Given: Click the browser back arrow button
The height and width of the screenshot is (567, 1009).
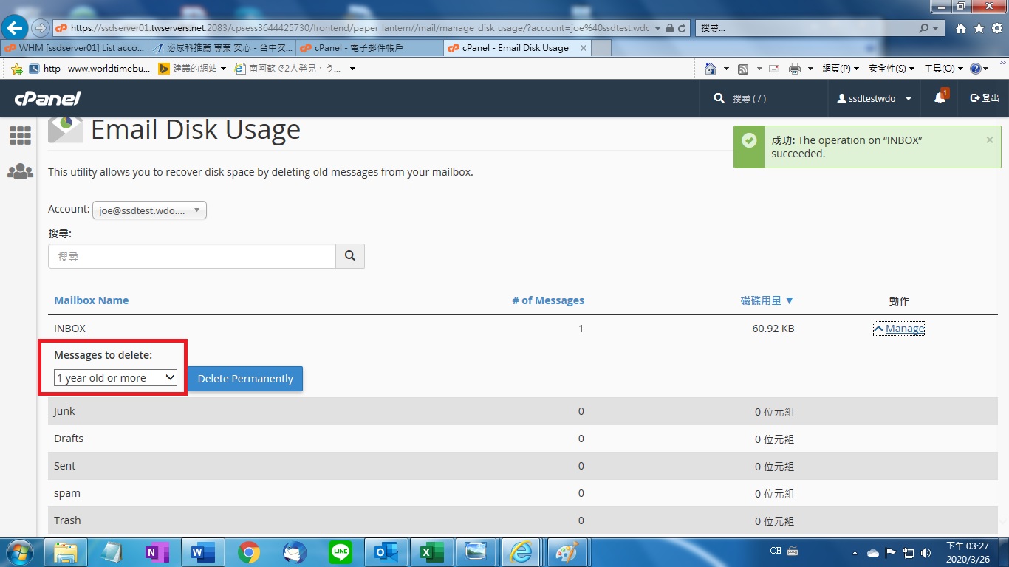Looking at the screenshot, I should (15, 28).
